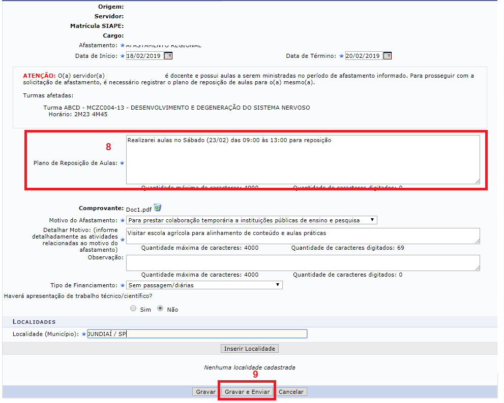Click the Gravar button
Image resolution: width=504 pixels, height=403 pixels.
pyautogui.click(x=206, y=392)
